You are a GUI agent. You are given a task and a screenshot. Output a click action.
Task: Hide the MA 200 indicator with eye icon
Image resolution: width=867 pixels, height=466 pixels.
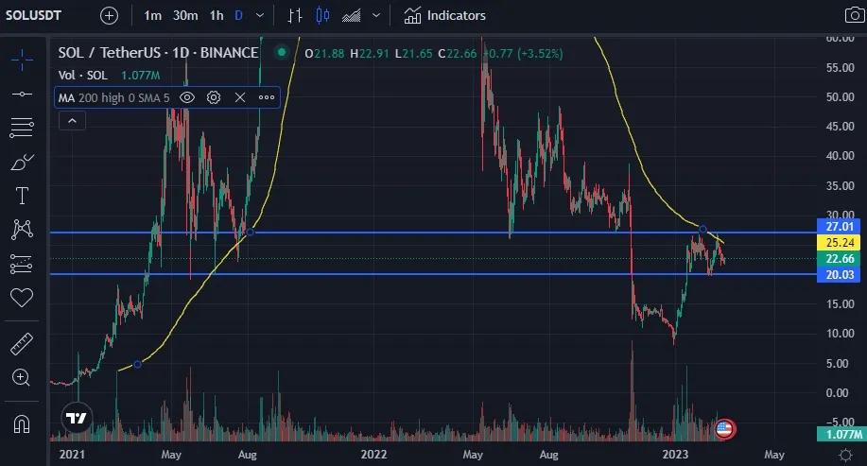pos(187,96)
